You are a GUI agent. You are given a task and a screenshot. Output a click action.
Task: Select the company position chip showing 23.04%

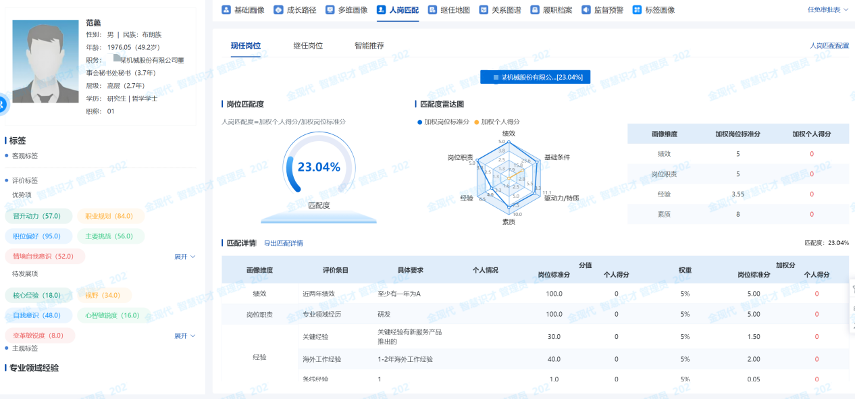click(536, 77)
